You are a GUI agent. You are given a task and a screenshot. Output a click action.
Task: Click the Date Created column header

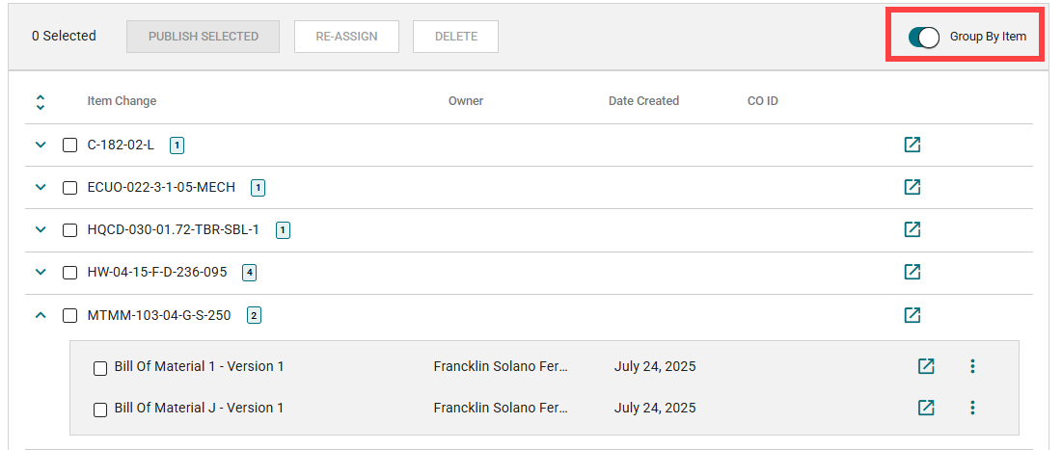tap(643, 101)
